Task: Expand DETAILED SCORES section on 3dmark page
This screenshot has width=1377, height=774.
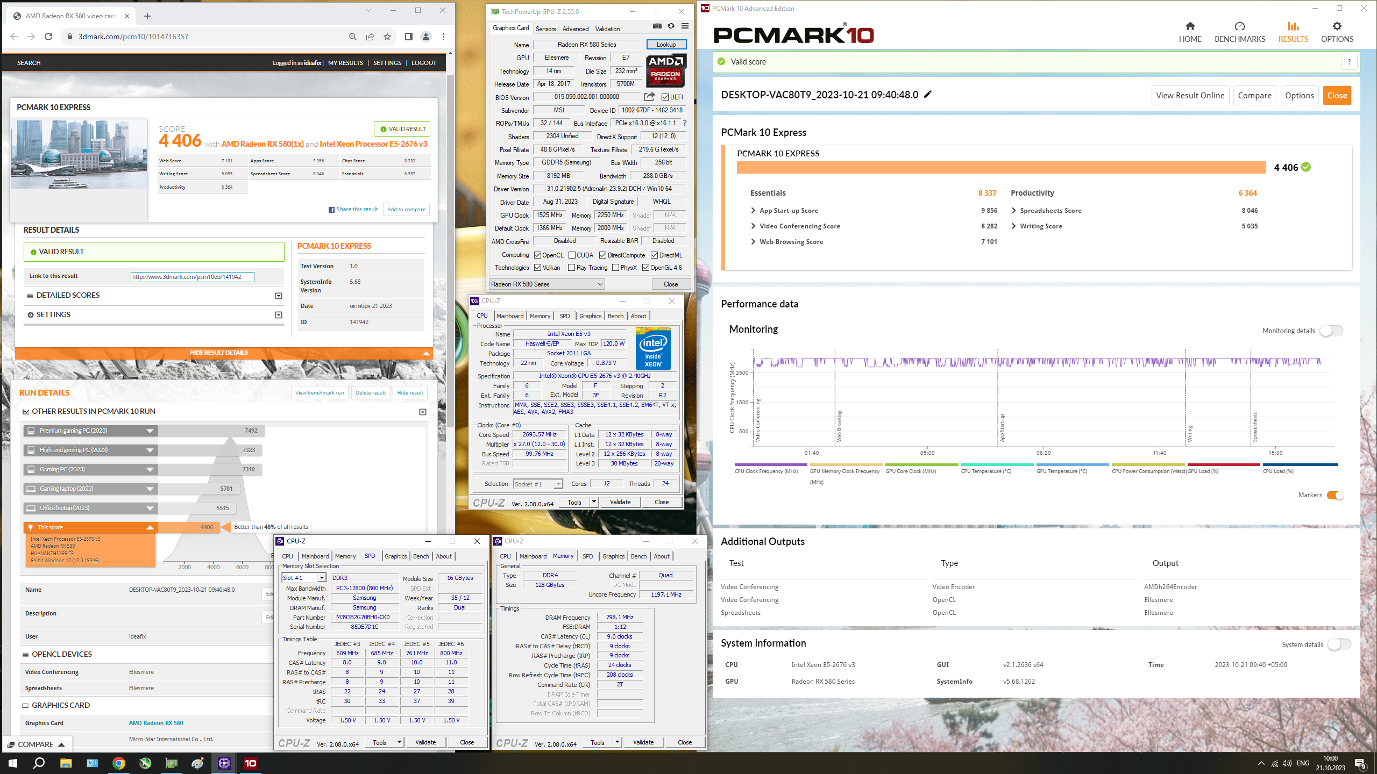Action: coord(279,296)
